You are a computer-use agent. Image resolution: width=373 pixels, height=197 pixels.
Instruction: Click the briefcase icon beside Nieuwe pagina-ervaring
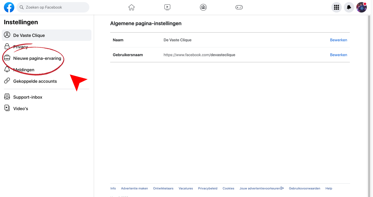pyautogui.click(x=7, y=58)
